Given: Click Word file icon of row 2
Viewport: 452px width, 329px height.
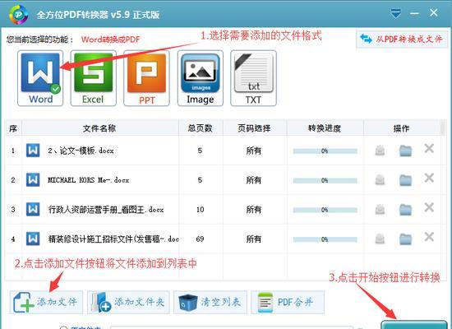Looking at the screenshot, I should click(33, 180).
